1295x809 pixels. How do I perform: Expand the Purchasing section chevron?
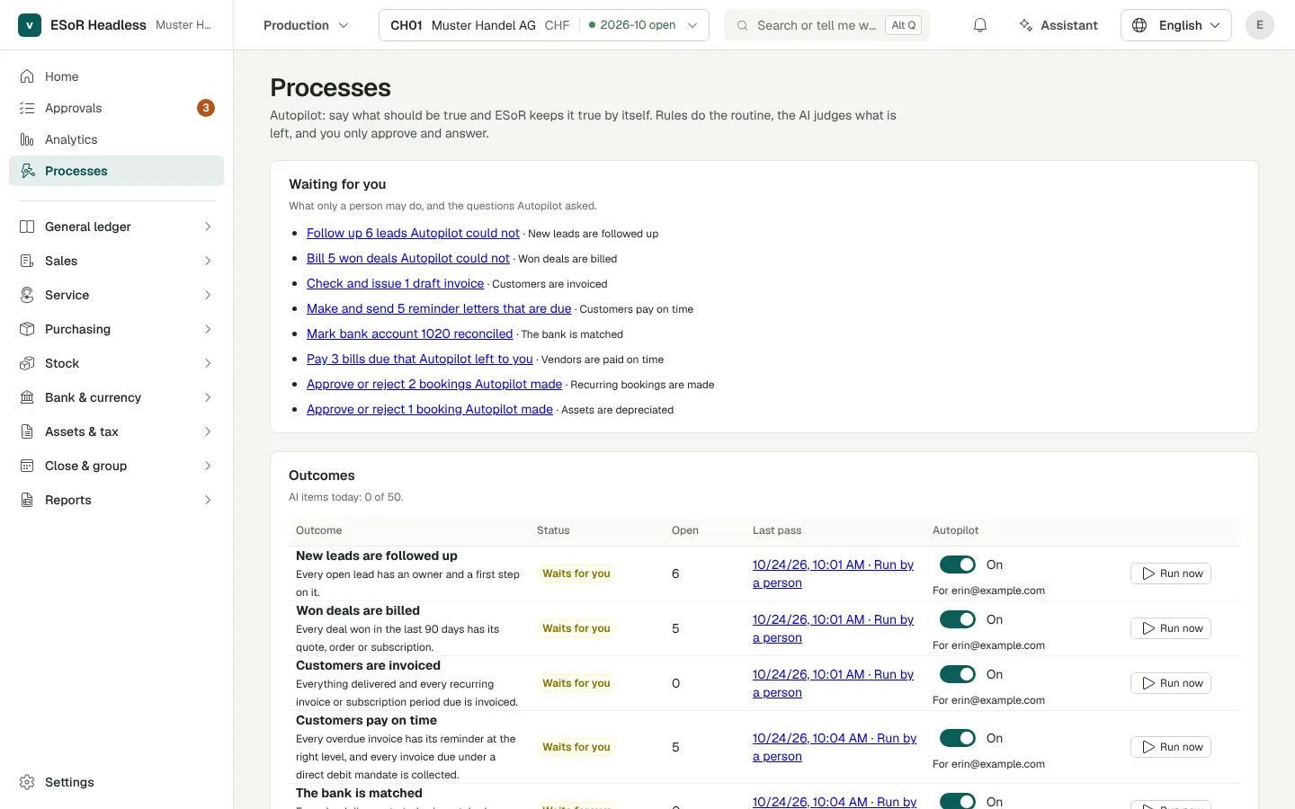tap(208, 329)
